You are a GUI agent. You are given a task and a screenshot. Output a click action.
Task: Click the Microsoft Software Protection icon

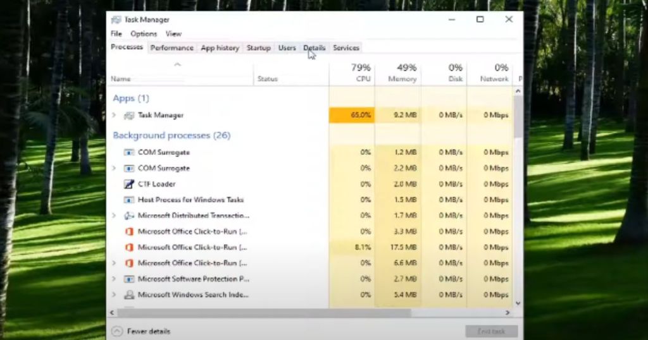click(129, 279)
